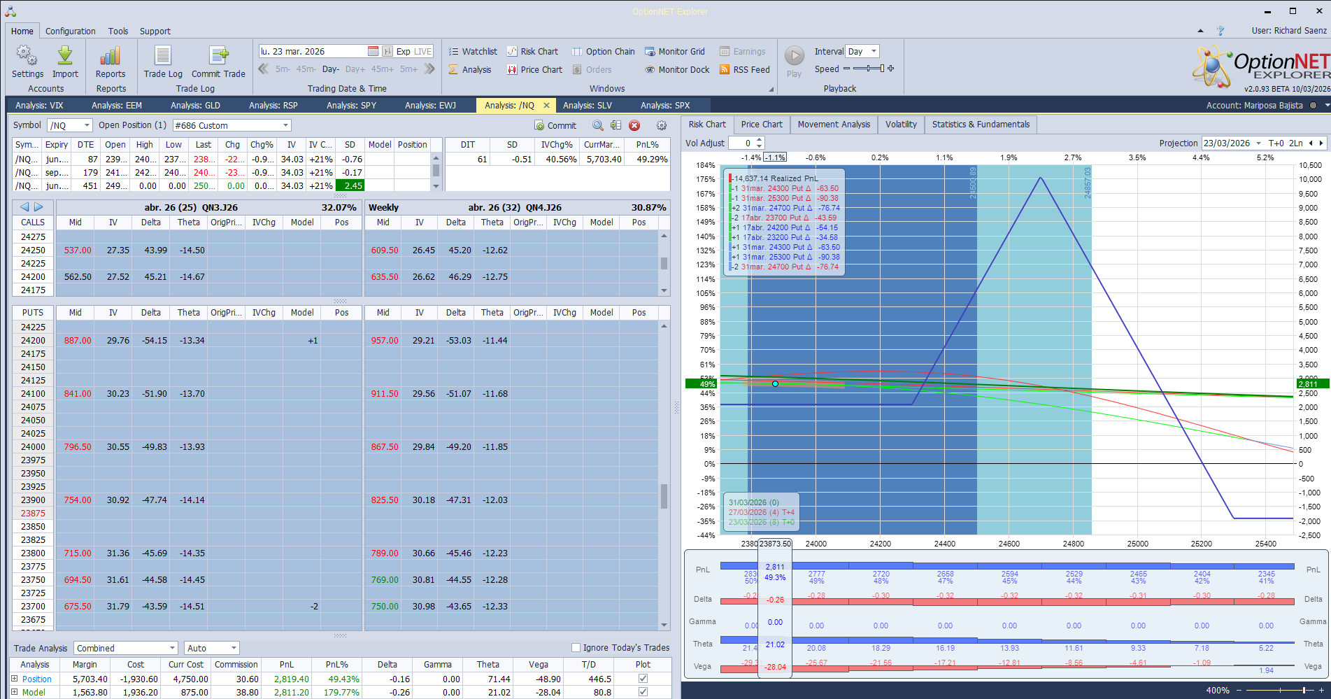
Task: Expand the Position row in Trade Analysis
Action: (14, 678)
